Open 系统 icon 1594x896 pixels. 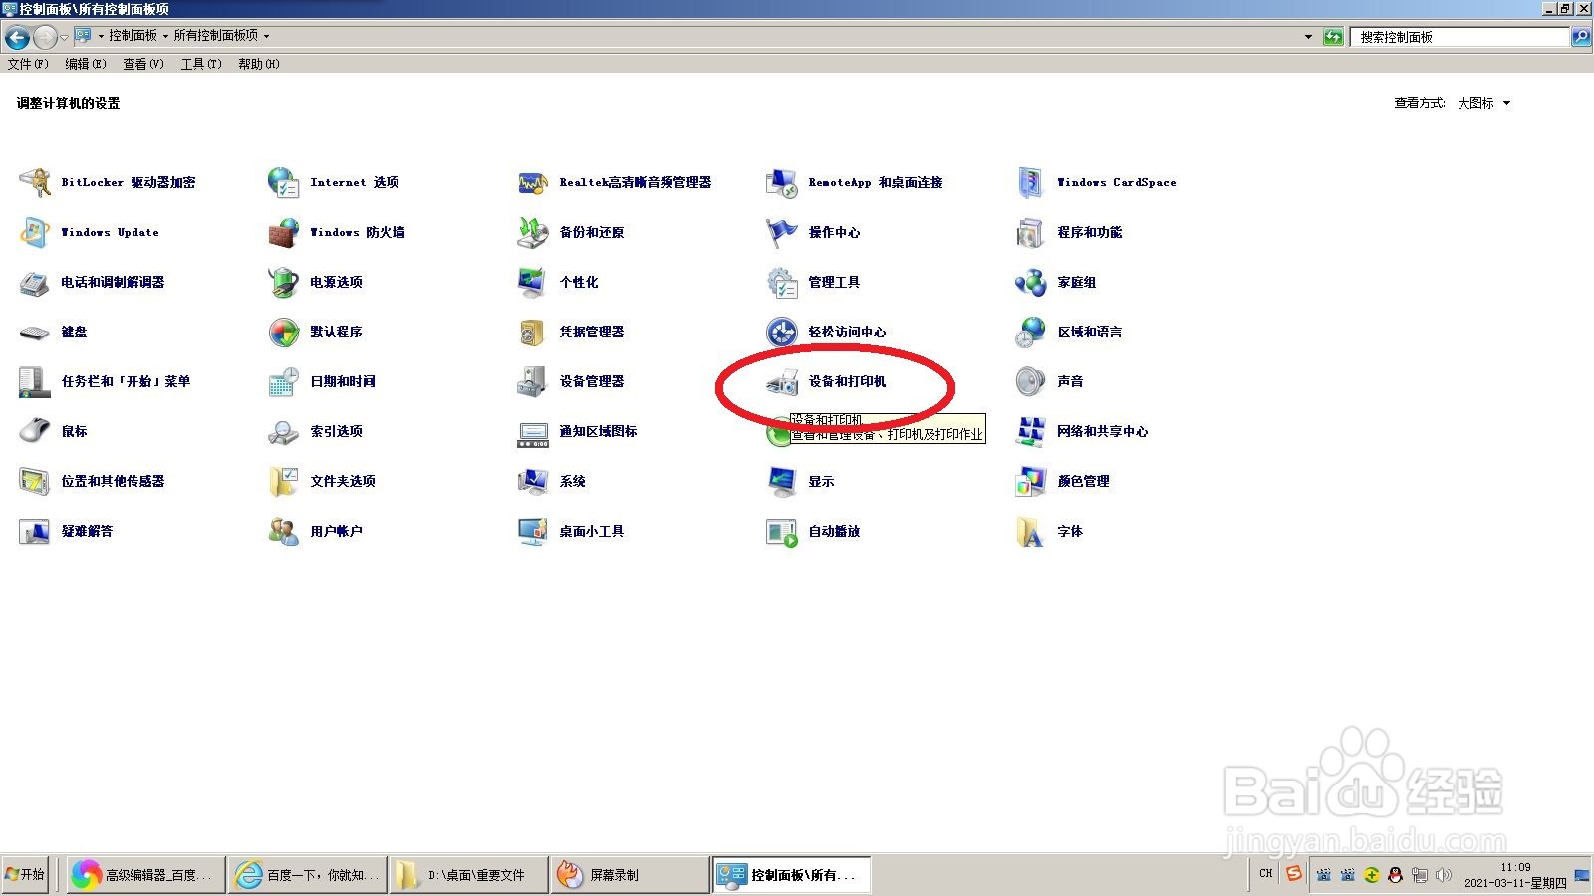tap(533, 481)
